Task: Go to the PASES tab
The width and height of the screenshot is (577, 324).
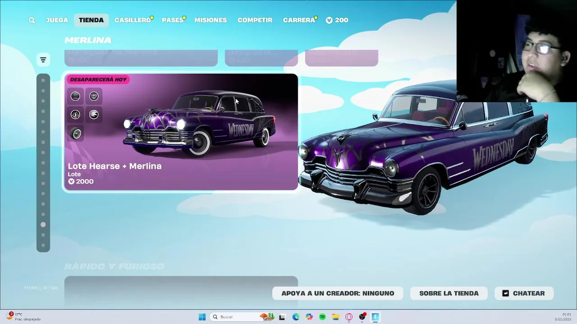Action: point(173,20)
